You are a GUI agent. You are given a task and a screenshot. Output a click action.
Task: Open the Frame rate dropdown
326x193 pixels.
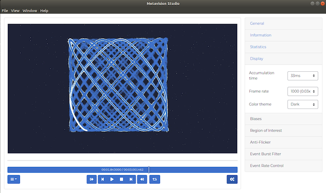pyautogui.click(x=303, y=92)
